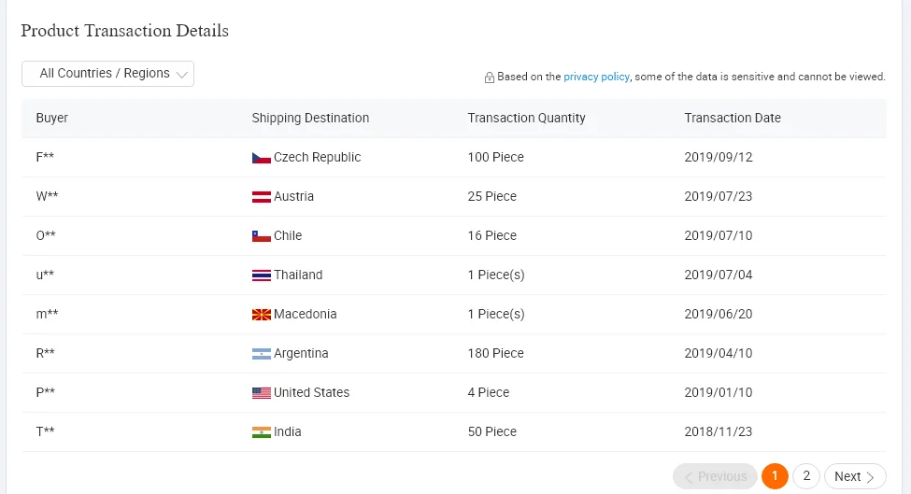Screen dimensions: 911x494
Task: Select buyer F** row
Action: (454, 157)
